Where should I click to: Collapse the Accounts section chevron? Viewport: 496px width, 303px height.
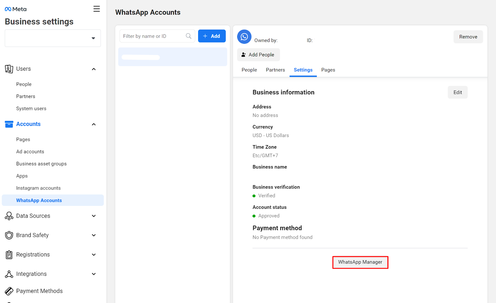tap(94, 124)
